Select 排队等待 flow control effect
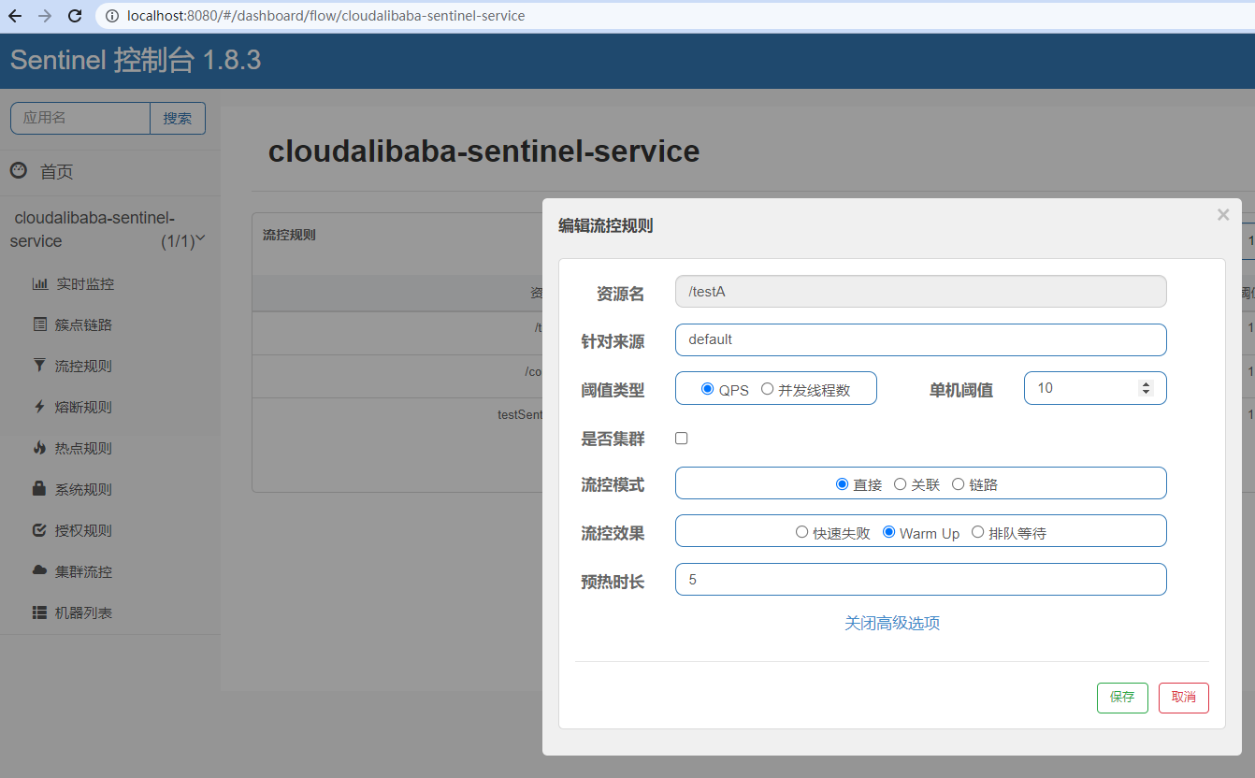The image size is (1255, 778). 977,532
